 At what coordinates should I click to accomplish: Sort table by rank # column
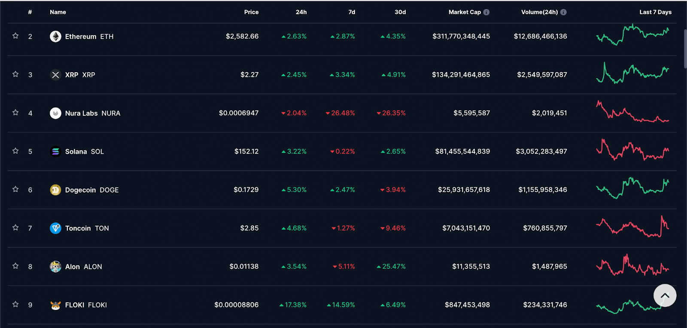click(x=30, y=12)
